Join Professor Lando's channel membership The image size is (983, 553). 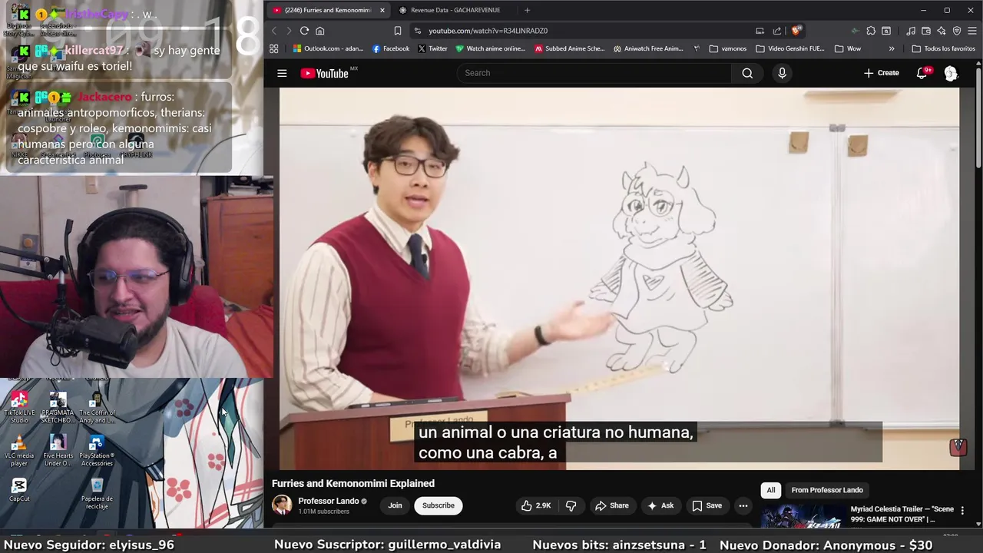[x=395, y=505]
